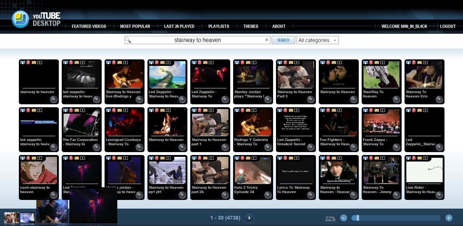Click the YouTube Desktop logo icon
Viewport: 463px width, 226px height.
tap(20, 19)
